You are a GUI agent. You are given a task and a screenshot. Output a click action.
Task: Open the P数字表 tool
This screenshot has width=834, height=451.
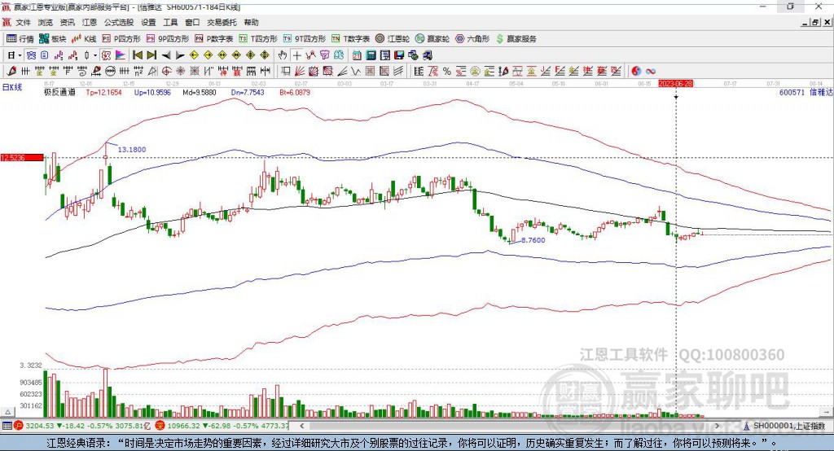pos(214,39)
